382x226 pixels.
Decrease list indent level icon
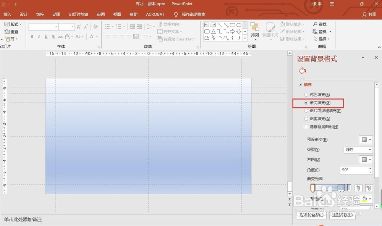coord(132,27)
